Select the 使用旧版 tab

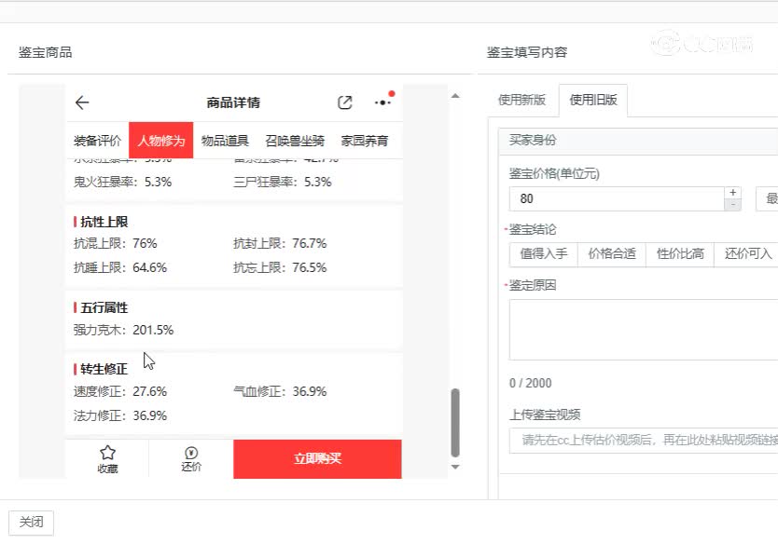(593, 100)
